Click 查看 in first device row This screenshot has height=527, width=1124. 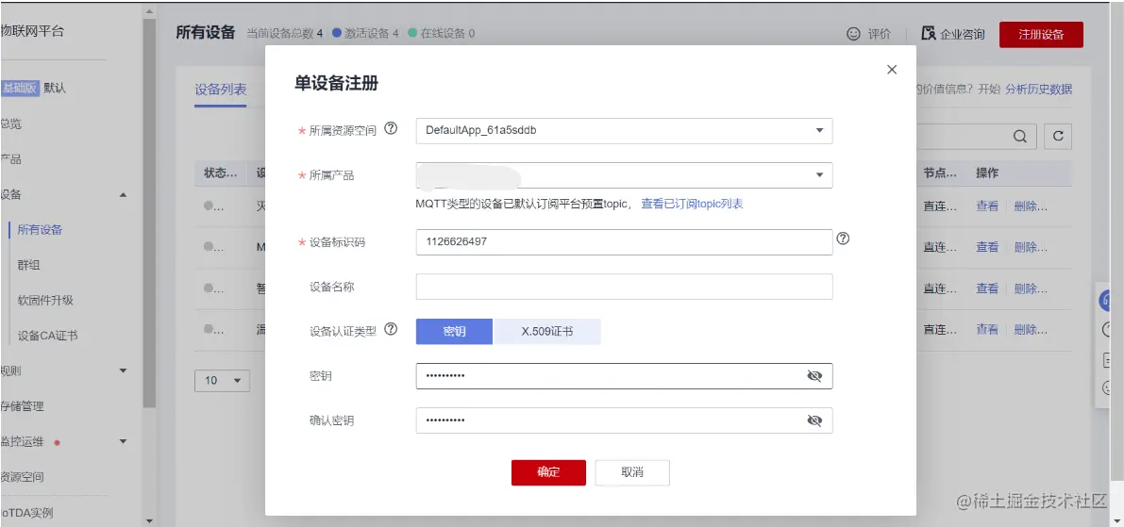987,206
